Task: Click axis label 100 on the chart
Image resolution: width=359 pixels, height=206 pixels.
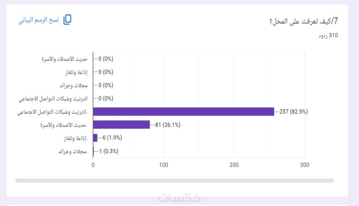Action: pyautogui.click(x=163, y=165)
